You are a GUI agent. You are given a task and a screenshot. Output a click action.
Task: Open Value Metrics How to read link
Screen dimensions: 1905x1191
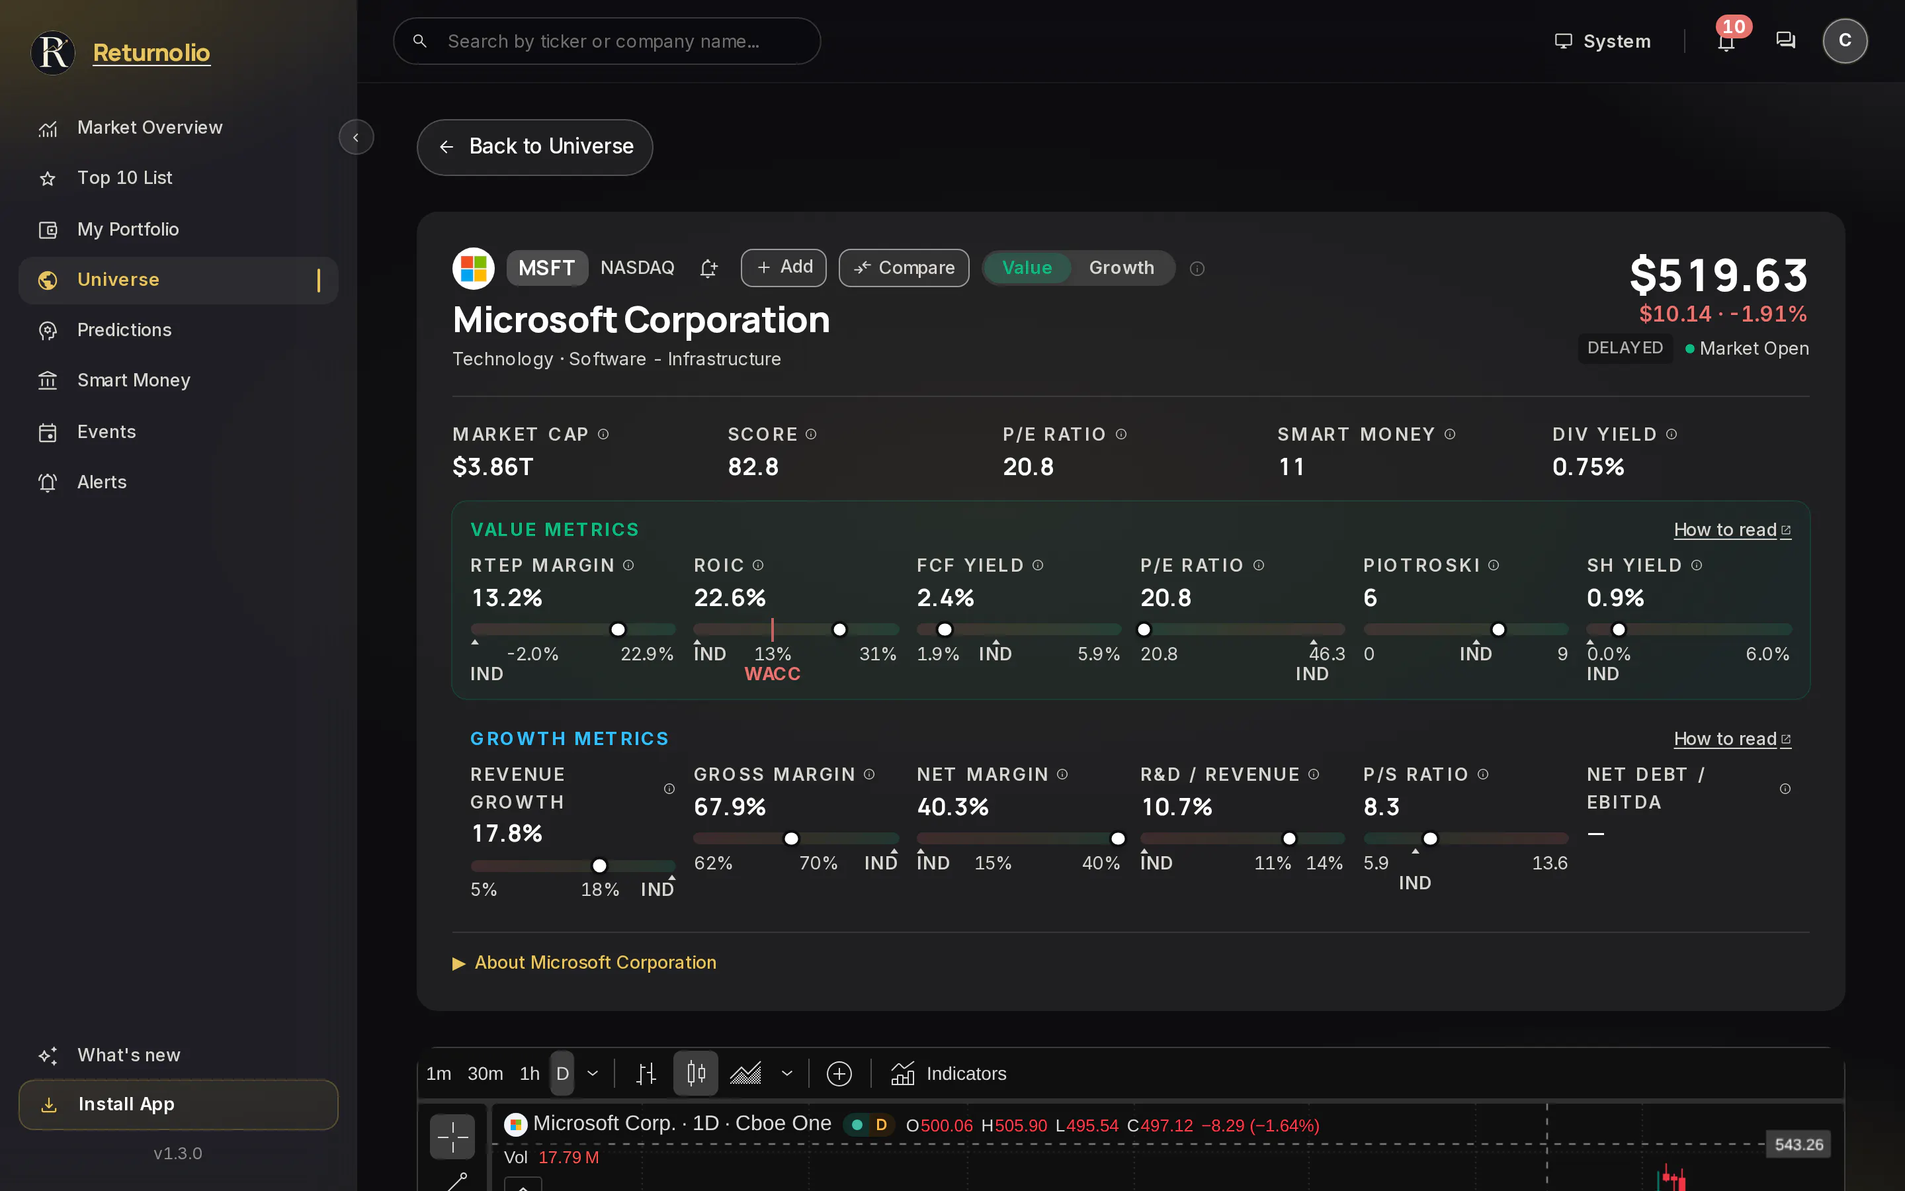[1732, 529]
